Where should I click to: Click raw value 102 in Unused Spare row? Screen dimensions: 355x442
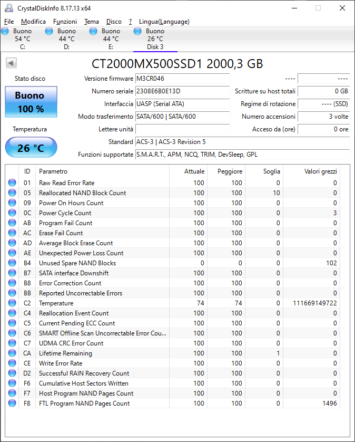click(x=331, y=263)
